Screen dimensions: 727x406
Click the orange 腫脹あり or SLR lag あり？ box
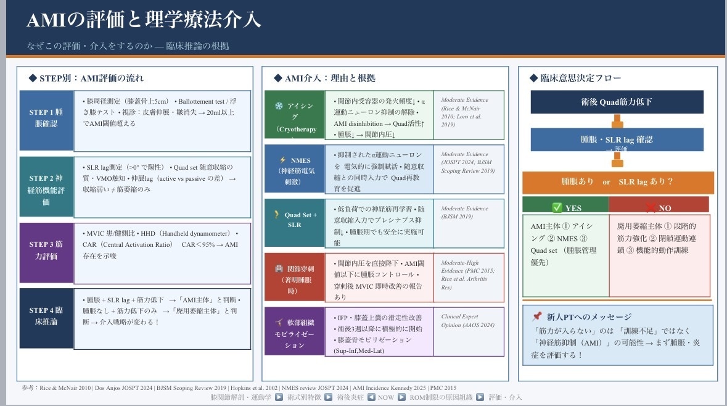click(x=618, y=183)
